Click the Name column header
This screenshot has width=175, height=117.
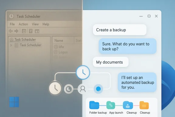tap(59, 41)
